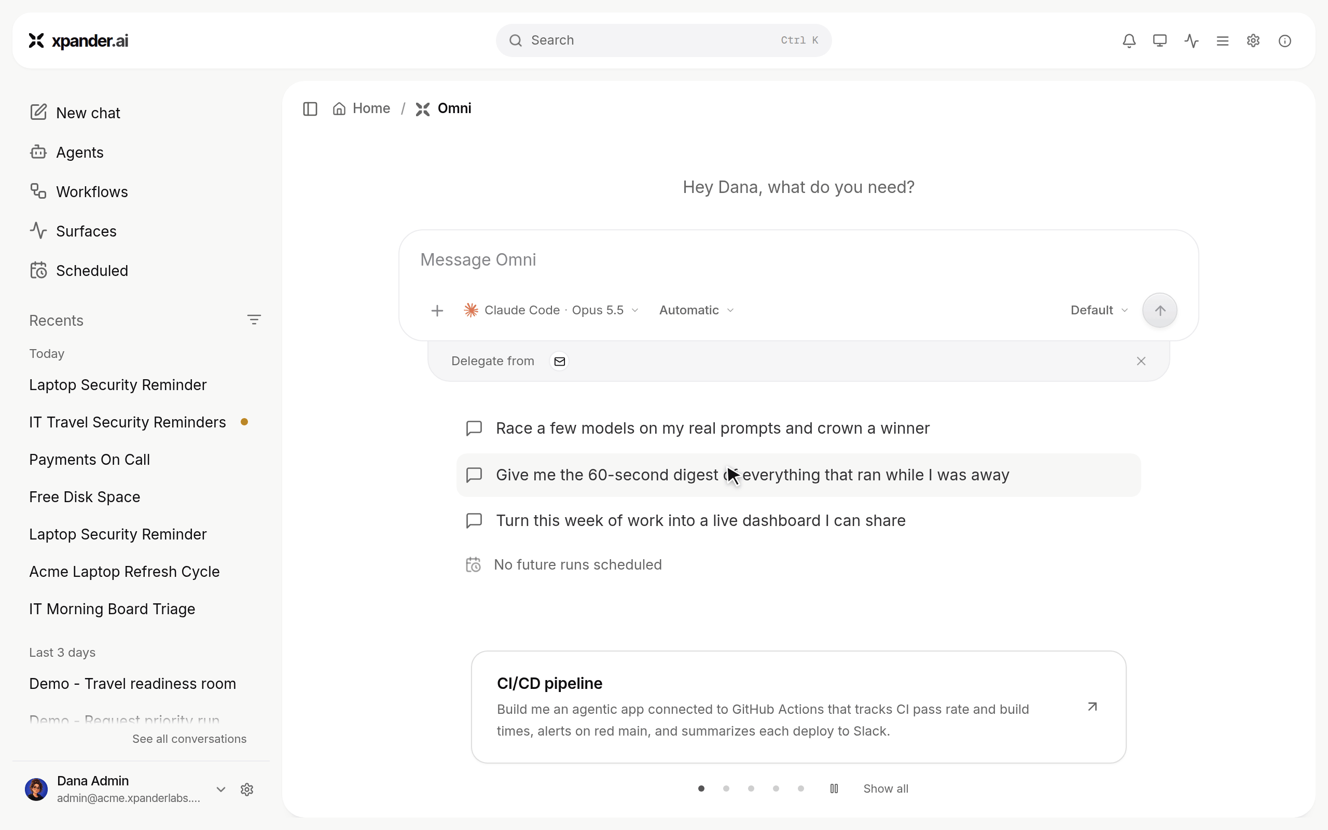This screenshot has width=1328, height=830.
Task: Open the Scheduled section
Action: (78, 271)
